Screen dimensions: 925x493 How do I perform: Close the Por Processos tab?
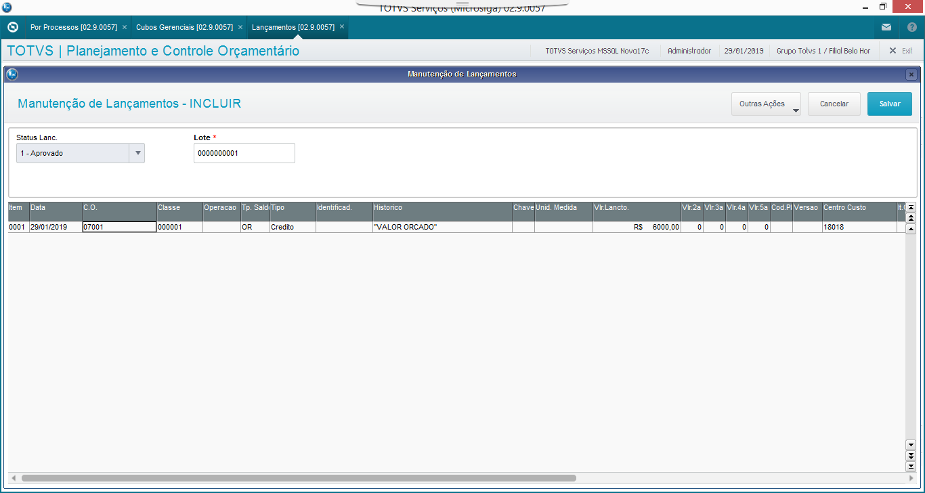coord(125,27)
